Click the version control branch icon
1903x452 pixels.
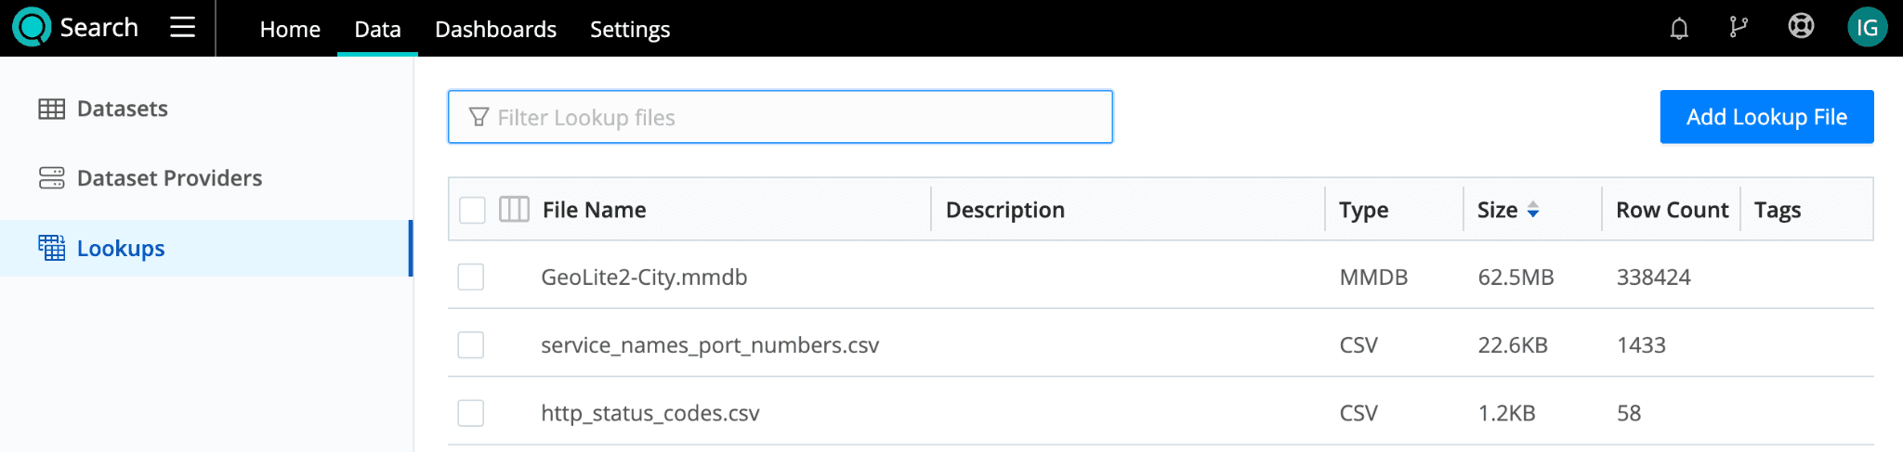(x=1739, y=28)
